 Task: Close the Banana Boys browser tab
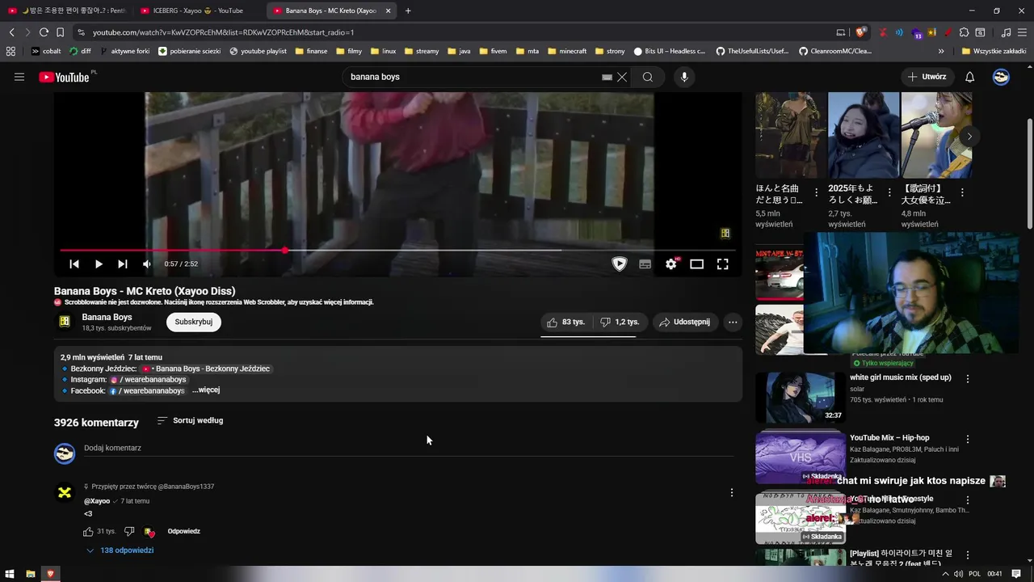click(x=389, y=11)
